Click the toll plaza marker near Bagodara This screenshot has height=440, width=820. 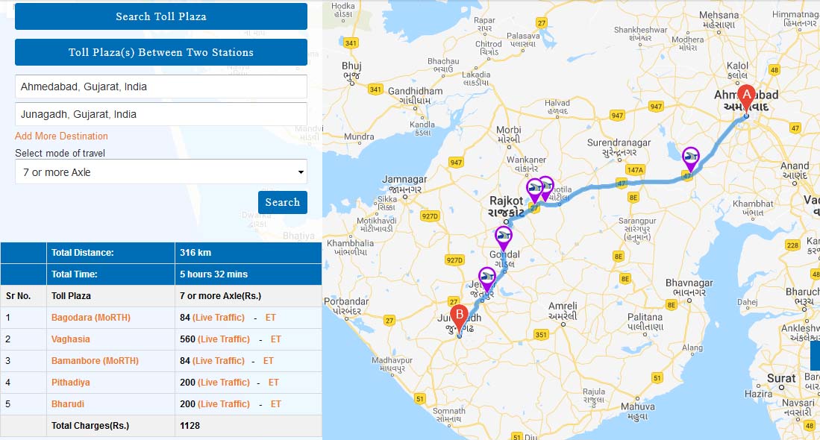click(x=691, y=157)
